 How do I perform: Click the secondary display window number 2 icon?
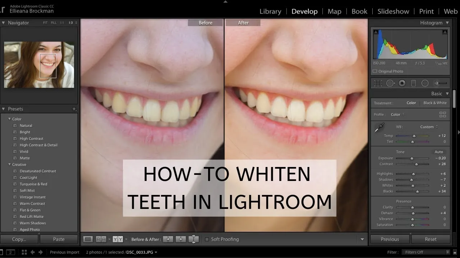point(10,252)
